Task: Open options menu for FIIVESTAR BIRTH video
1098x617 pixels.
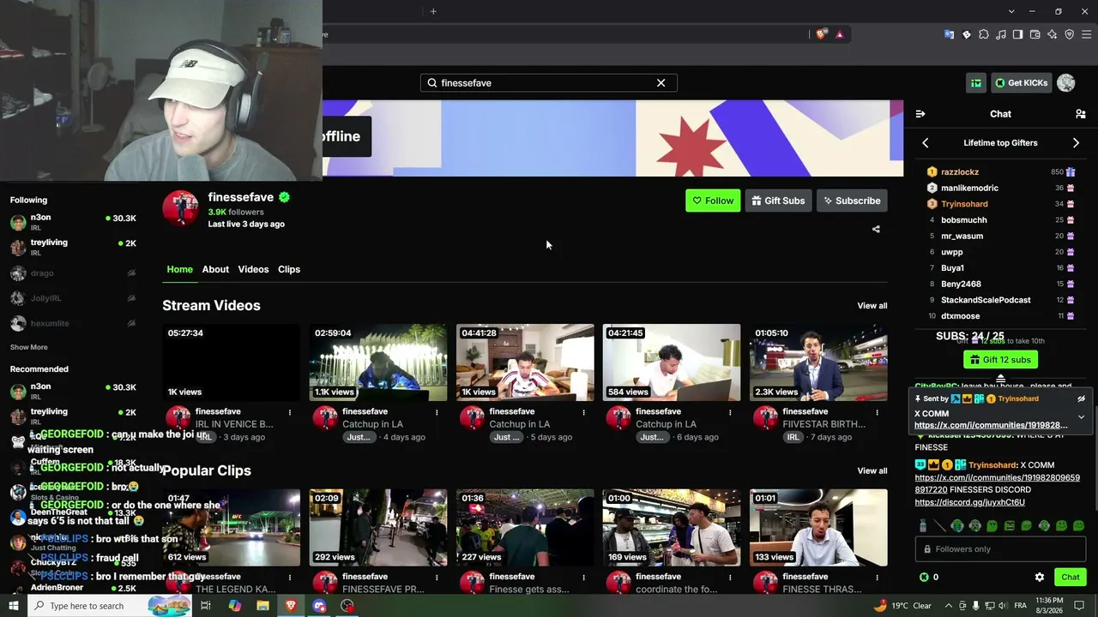Action: click(877, 412)
